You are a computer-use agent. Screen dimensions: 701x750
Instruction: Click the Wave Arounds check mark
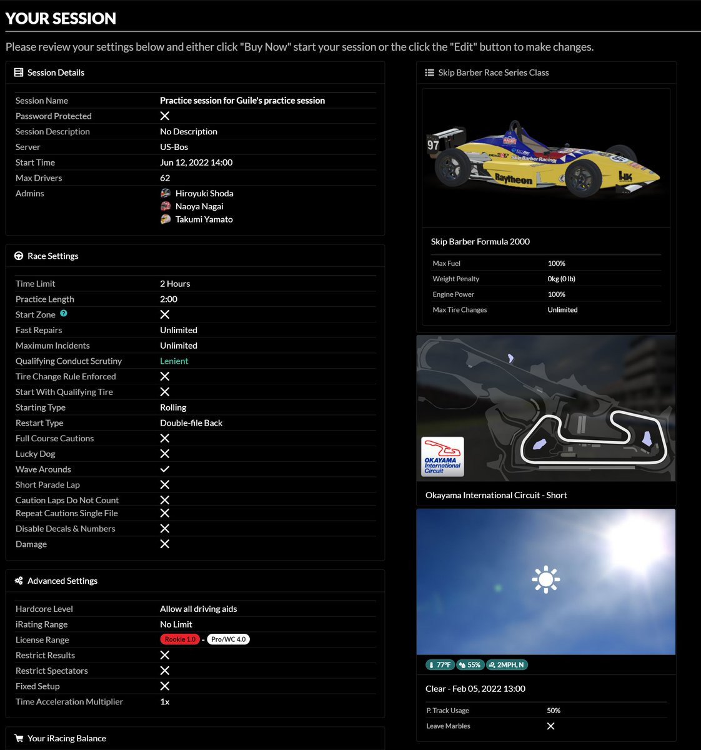[x=165, y=469]
